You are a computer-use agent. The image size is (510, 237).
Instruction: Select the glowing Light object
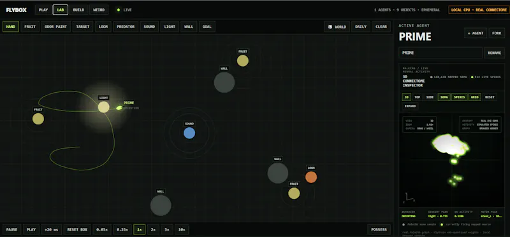pos(104,107)
